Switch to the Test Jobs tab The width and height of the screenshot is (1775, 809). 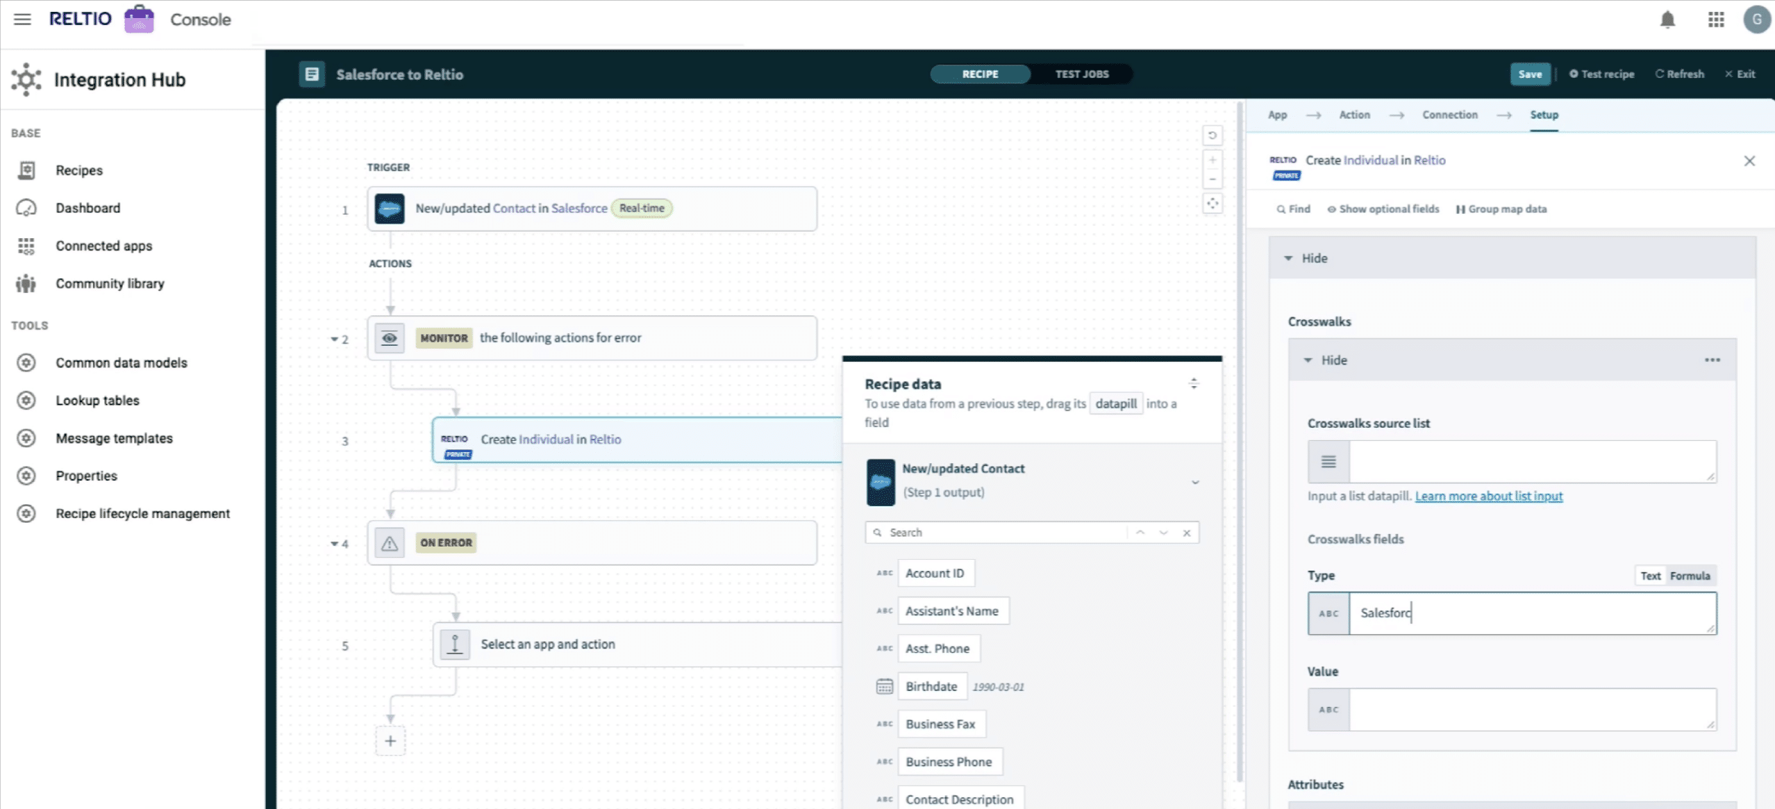[x=1081, y=74]
